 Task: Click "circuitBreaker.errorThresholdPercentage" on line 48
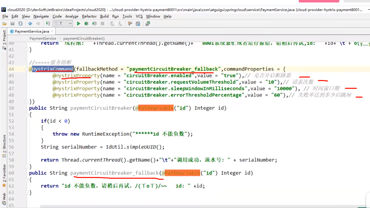pyautogui.click(x=184, y=95)
